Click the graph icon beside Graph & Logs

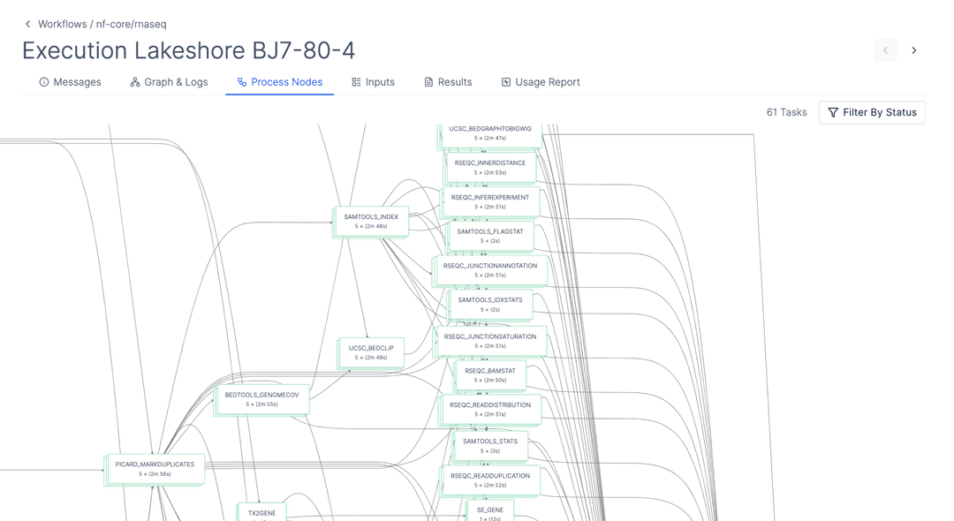pyautogui.click(x=132, y=81)
